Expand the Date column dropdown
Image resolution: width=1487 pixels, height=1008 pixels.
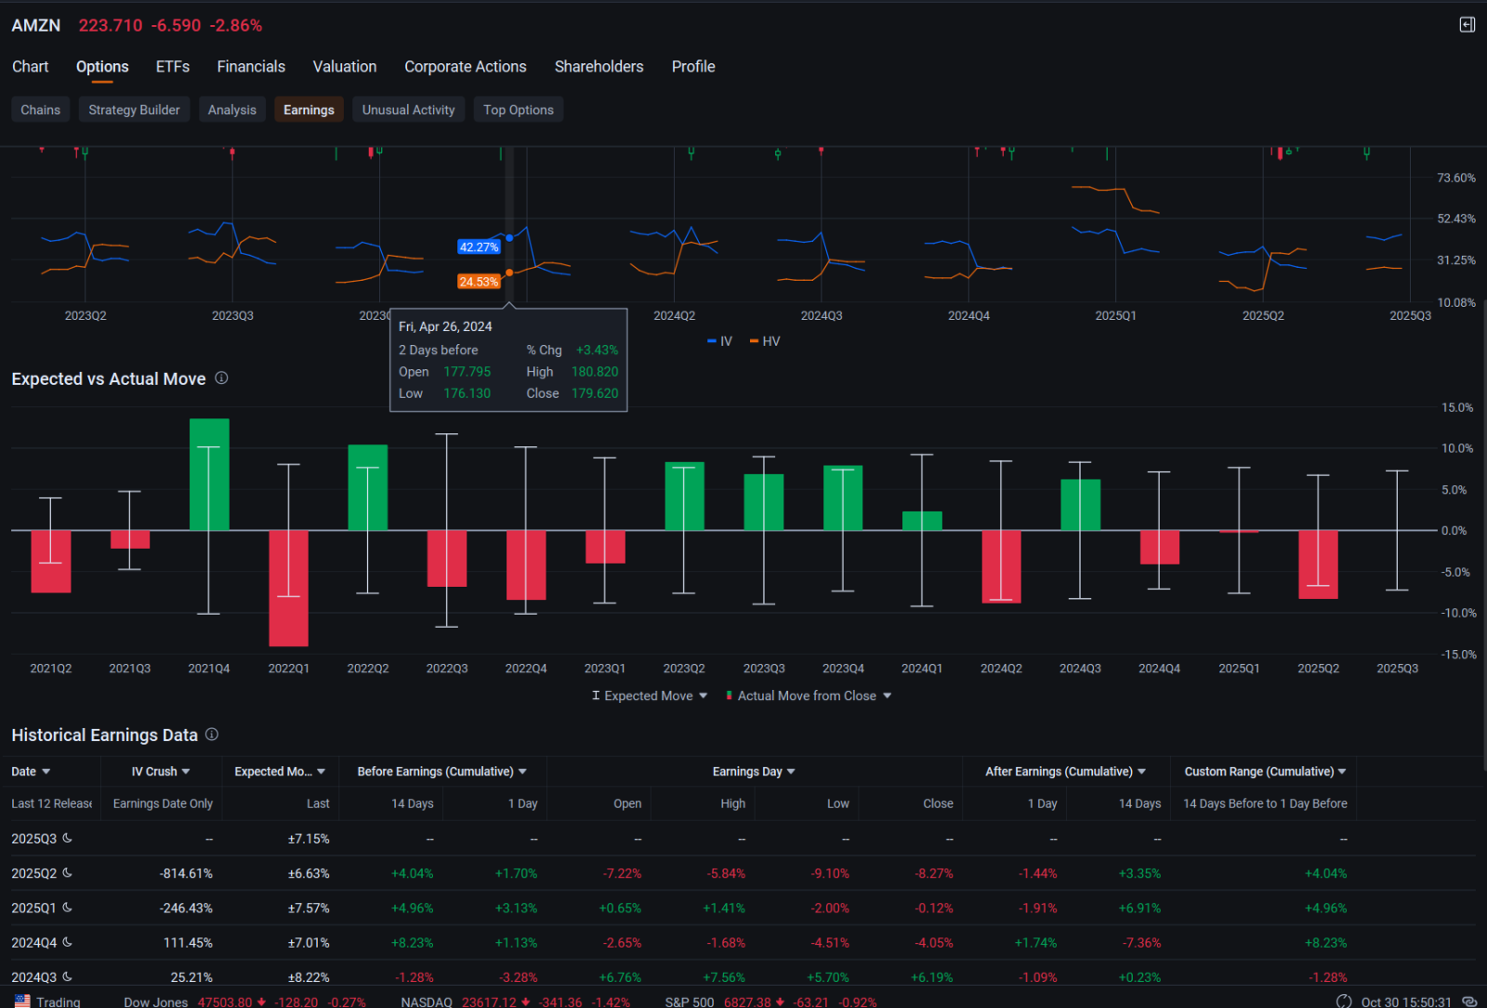[x=46, y=772]
